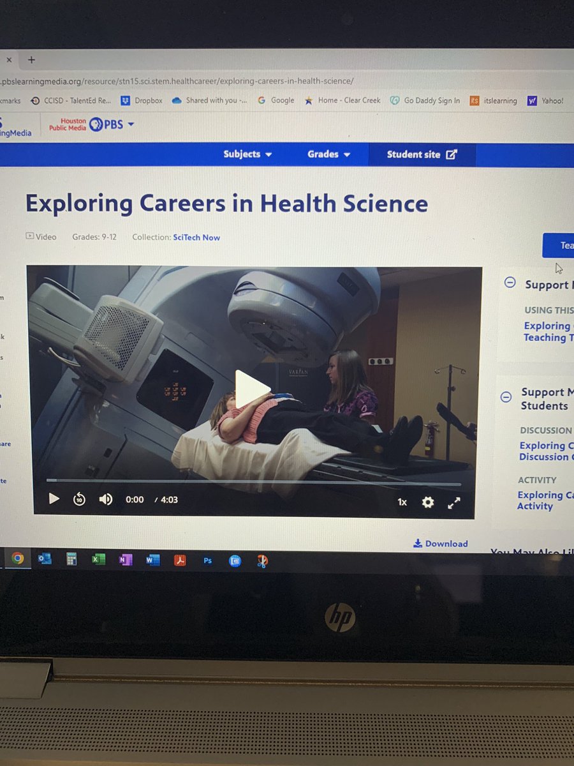The height and width of the screenshot is (766, 574).
Task: Mute the video audio with the speaker icon
Action: coord(105,499)
